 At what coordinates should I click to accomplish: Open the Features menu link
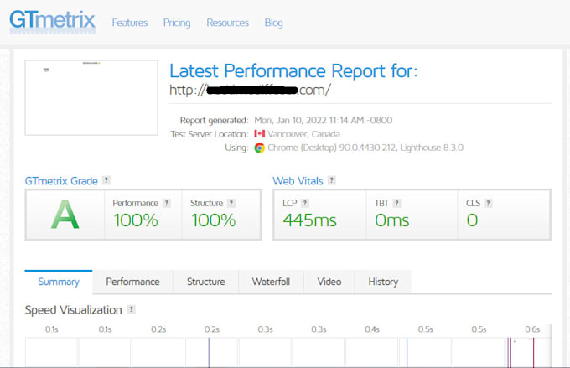coord(130,23)
